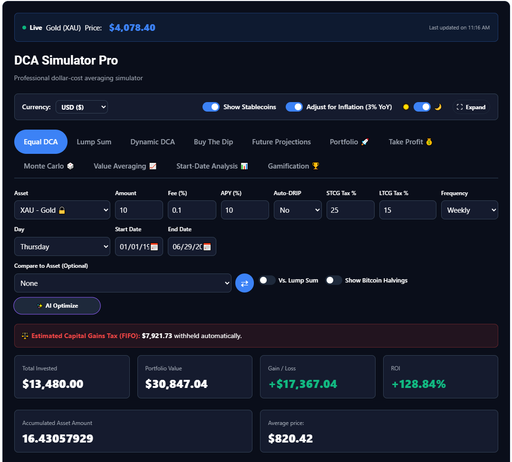Click the Gain / Loss +$17,367.04 value
The image size is (512, 462).
click(x=303, y=384)
